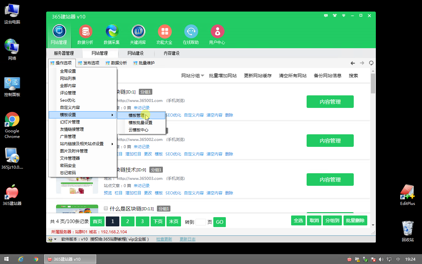The height and width of the screenshot is (264, 422).
Task: Select Seo优化 in the dropdown menu
Action: tap(82, 100)
